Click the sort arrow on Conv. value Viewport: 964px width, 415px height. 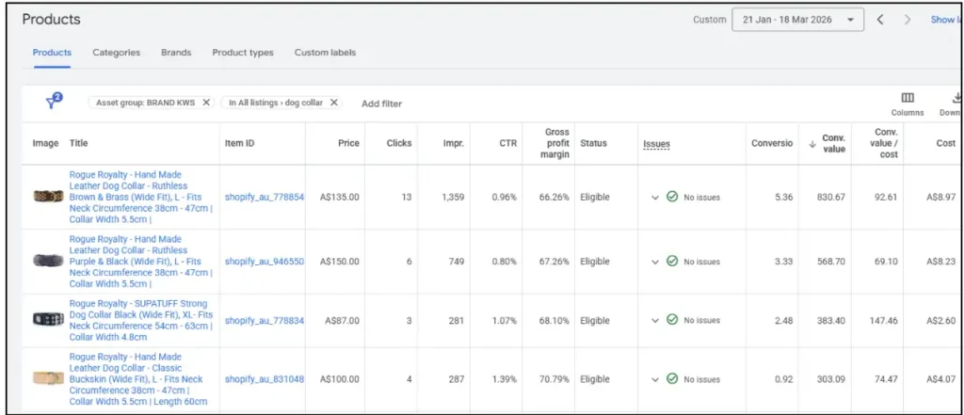(812, 144)
